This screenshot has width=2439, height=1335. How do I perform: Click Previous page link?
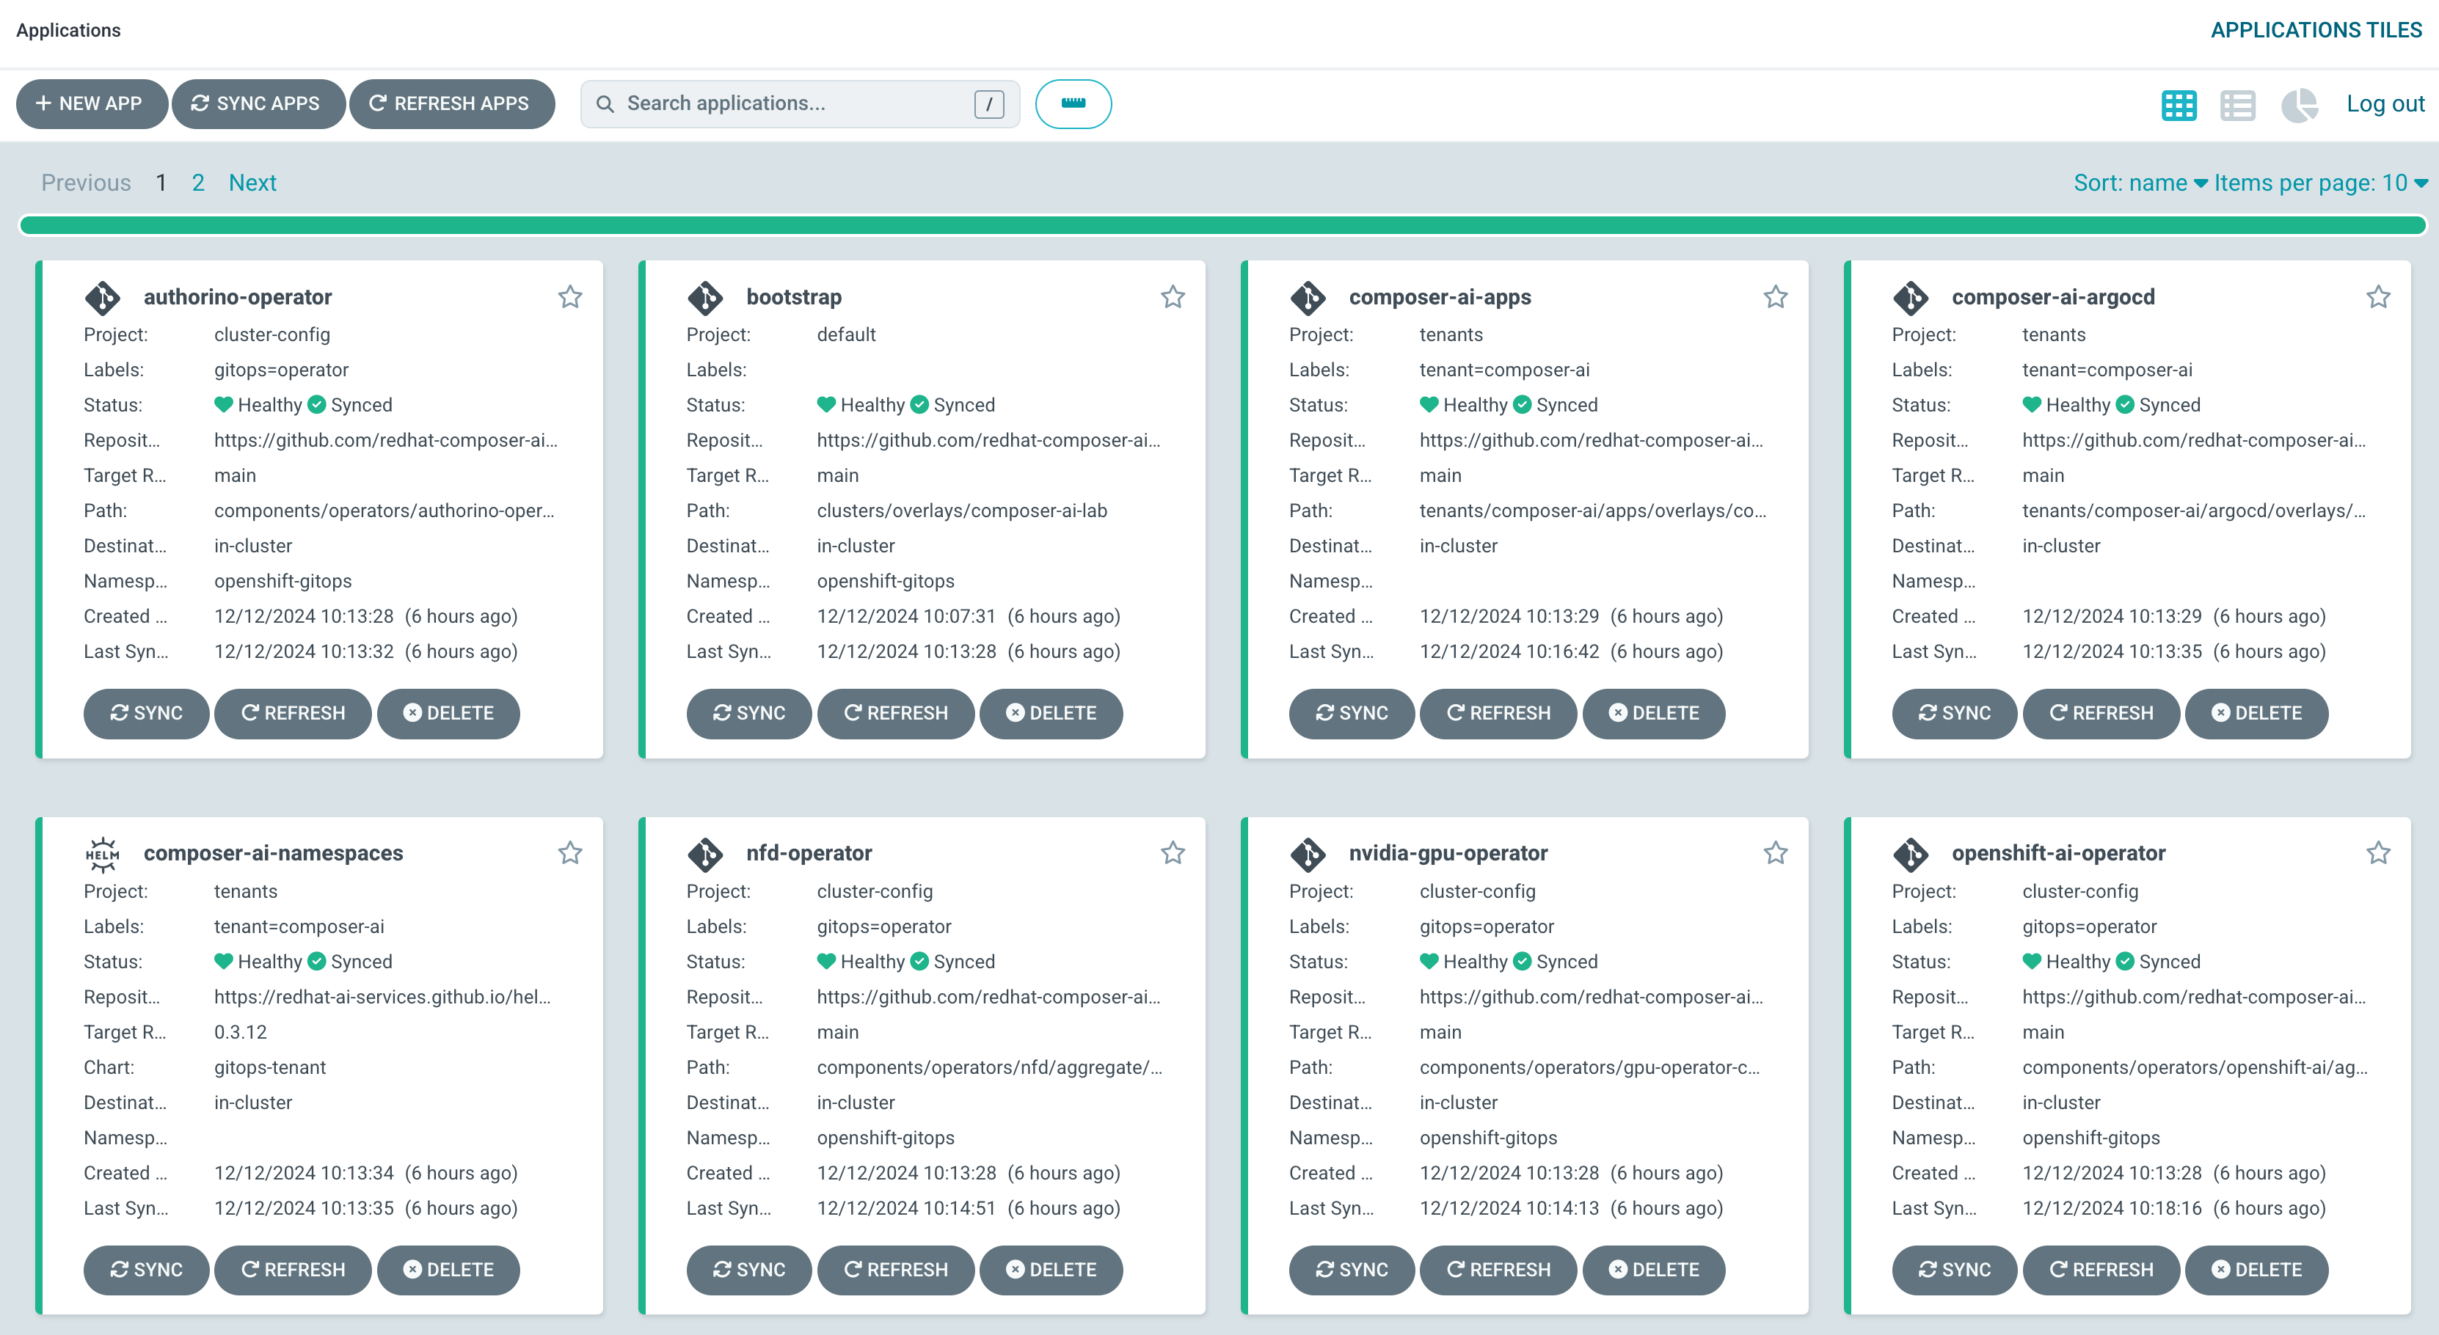pyautogui.click(x=86, y=183)
